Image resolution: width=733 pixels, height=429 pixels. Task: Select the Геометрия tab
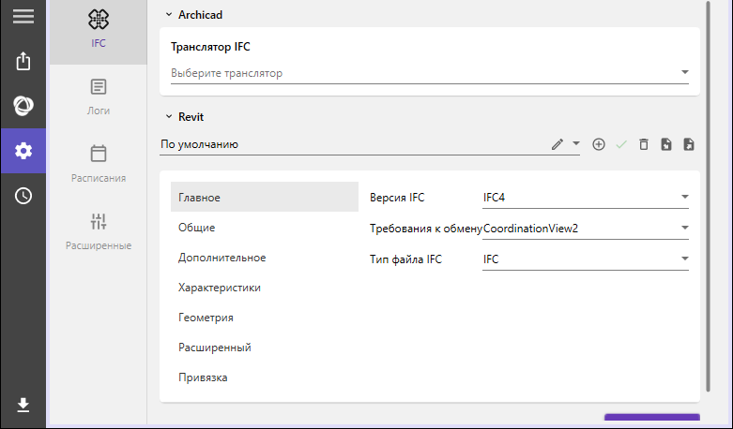pyautogui.click(x=265, y=318)
